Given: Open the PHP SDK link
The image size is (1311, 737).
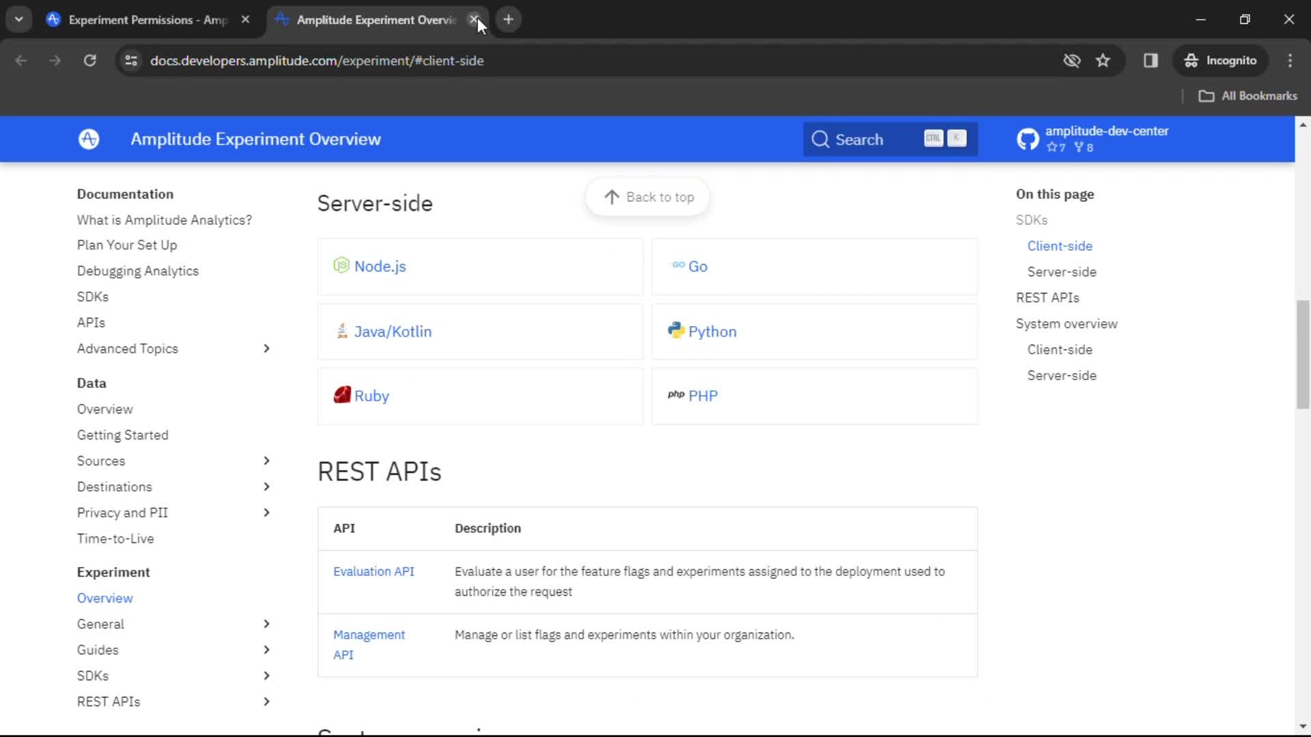Looking at the screenshot, I should click(703, 396).
